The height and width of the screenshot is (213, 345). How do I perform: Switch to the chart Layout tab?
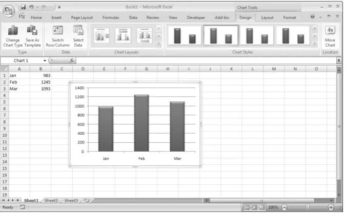click(x=267, y=17)
